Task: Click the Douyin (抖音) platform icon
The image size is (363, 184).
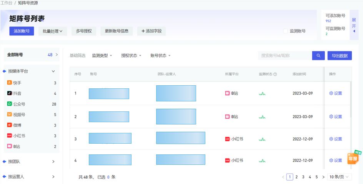Action: 9,93
